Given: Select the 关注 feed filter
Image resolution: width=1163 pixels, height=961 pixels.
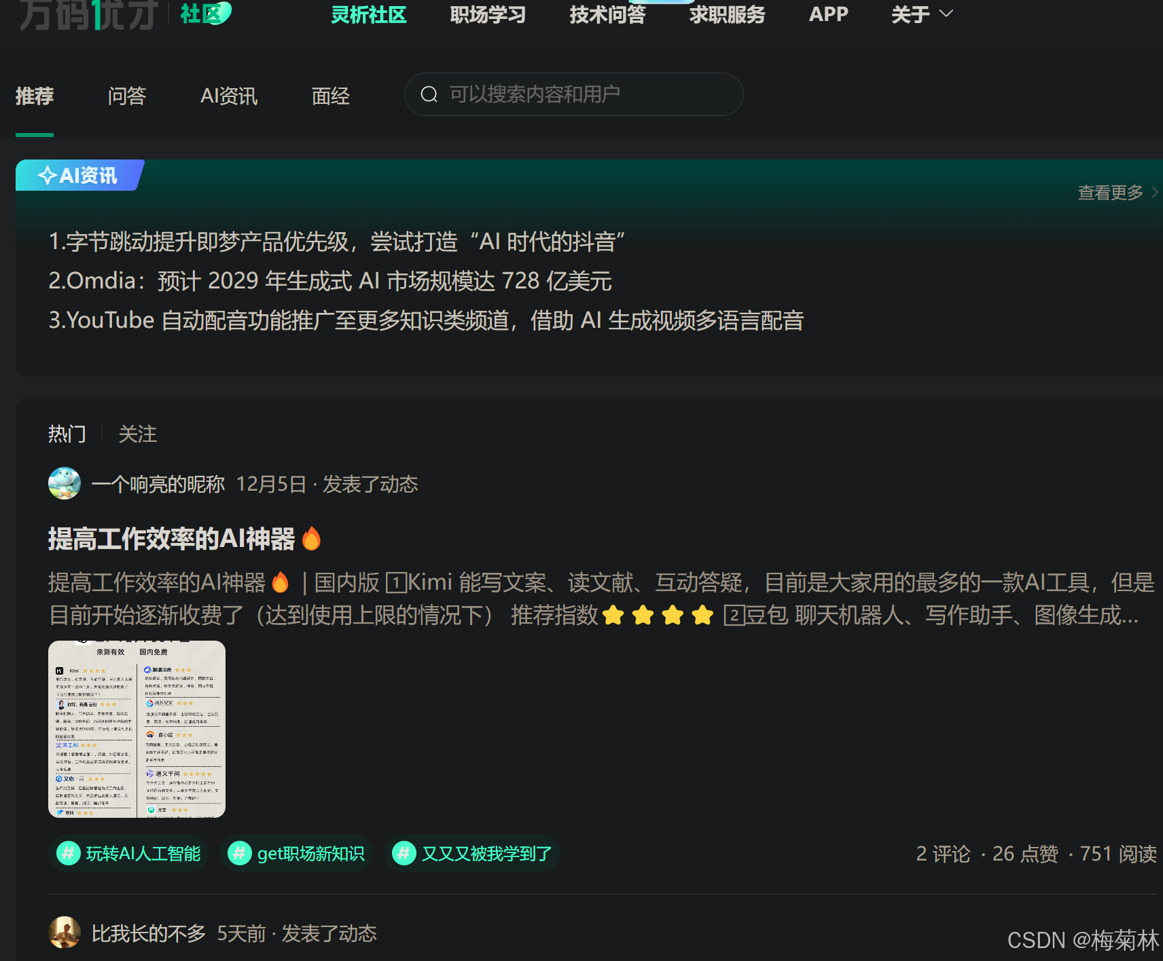Looking at the screenshot, I should 138,434.
